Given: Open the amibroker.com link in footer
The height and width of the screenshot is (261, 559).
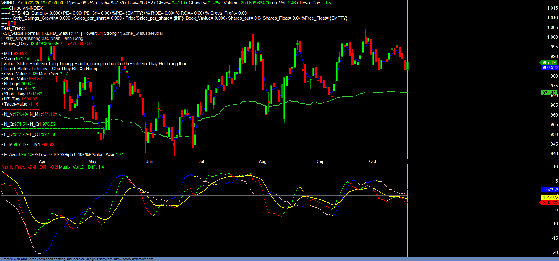Looking at the screenshot, I should tap(134, 259).
